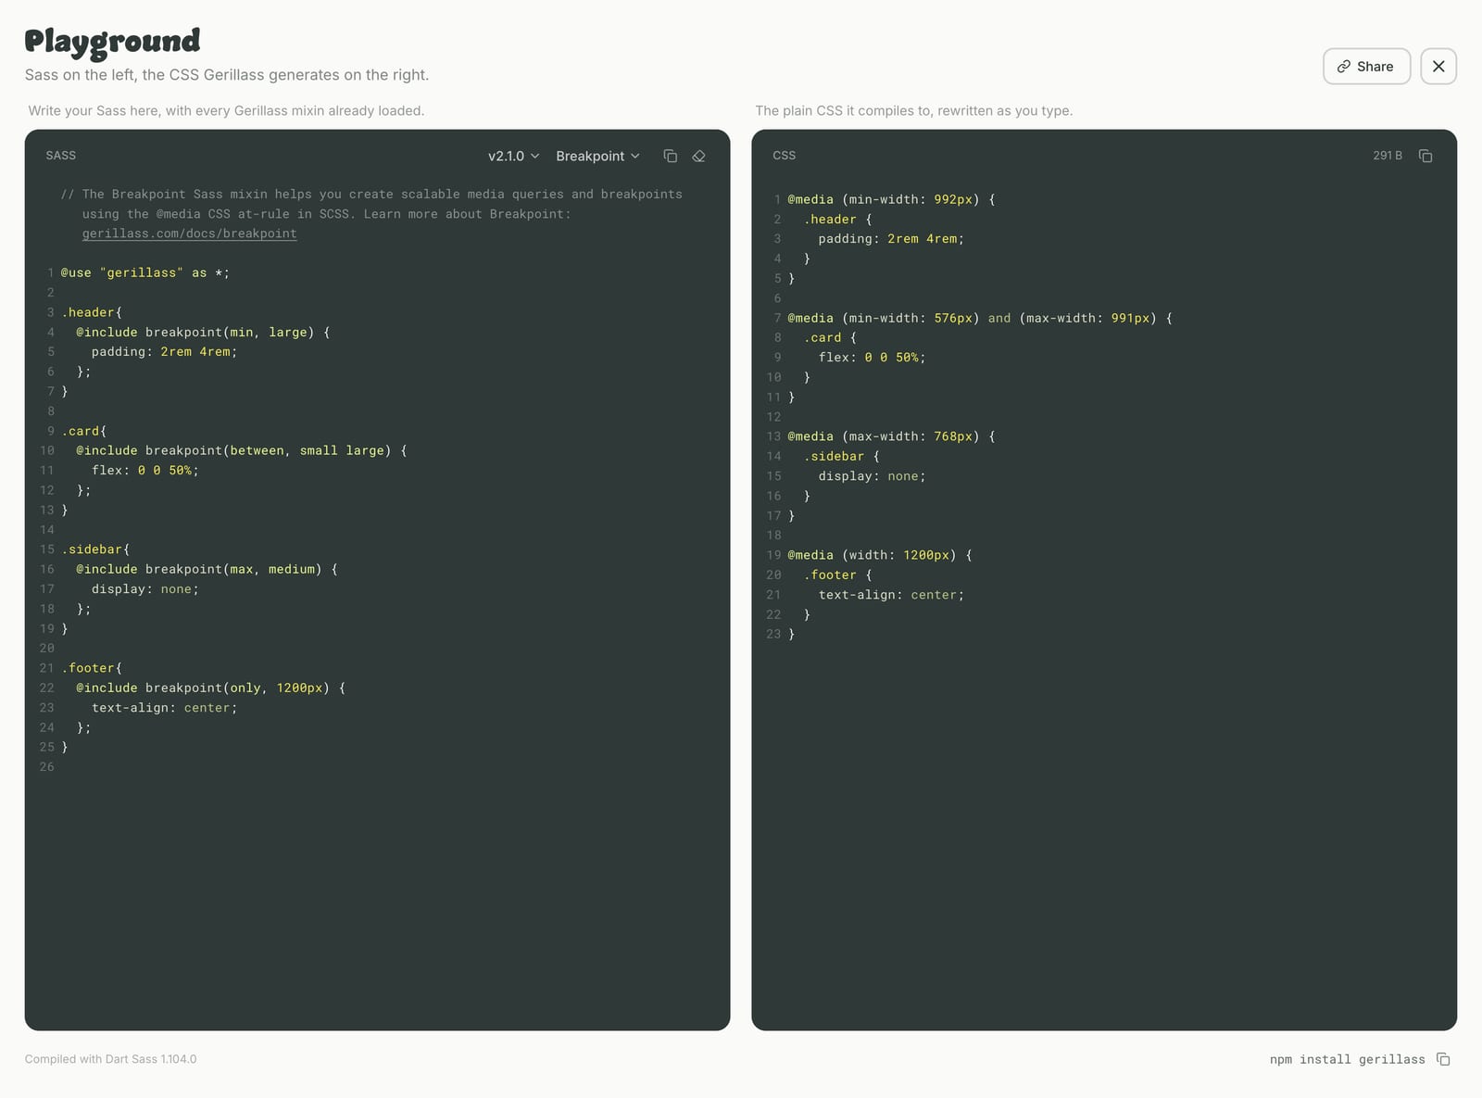Click the 'Sass on the left' subtitle
Viewport: 1482px width, 1098px height.
[227, 75]
